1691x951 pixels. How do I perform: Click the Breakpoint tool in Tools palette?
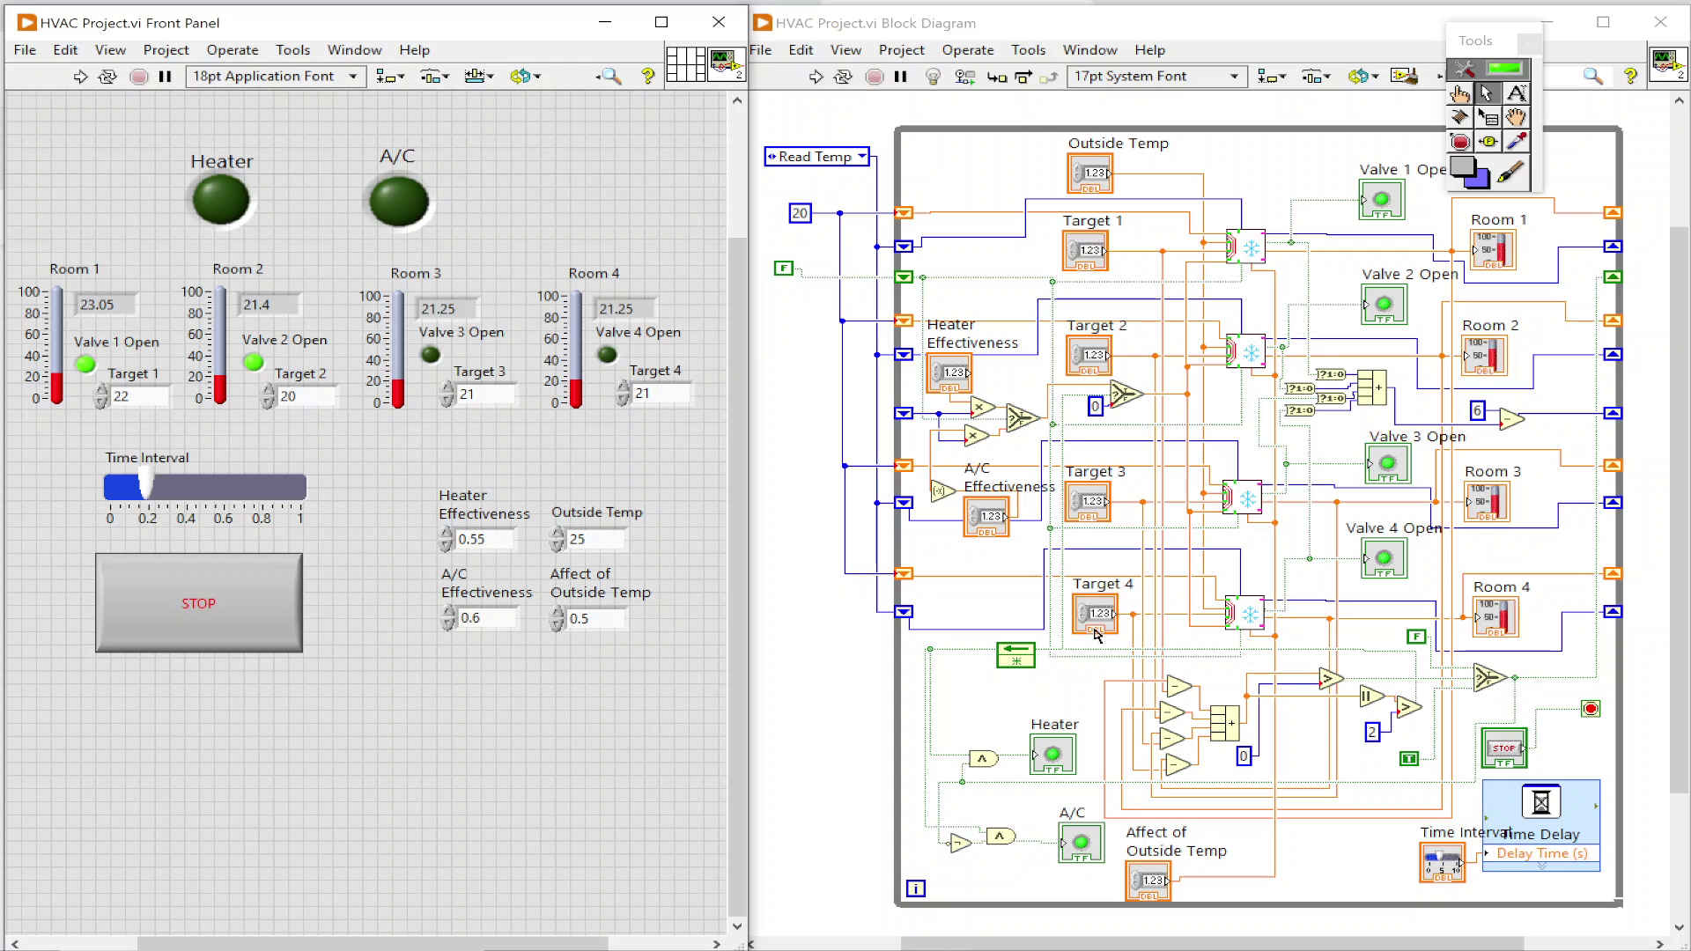coord(1461,142)
